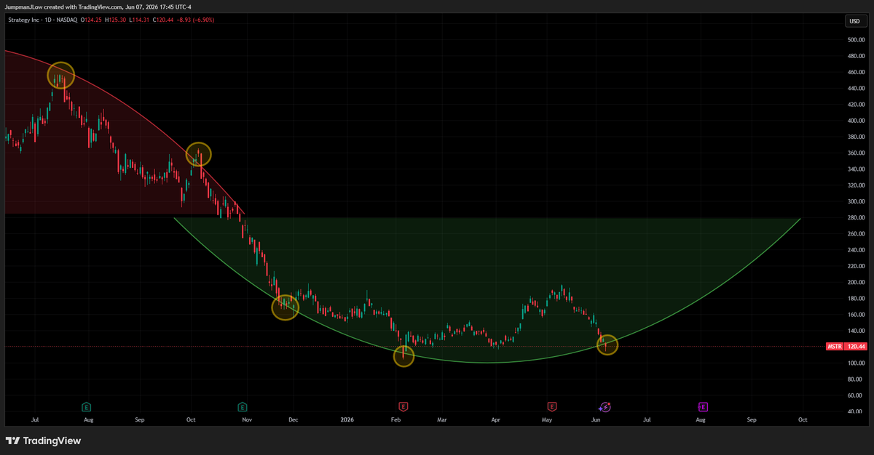874x455 pixels.
Task: Click the 100.00 price axis label
Action: click(x=856, y=363)
